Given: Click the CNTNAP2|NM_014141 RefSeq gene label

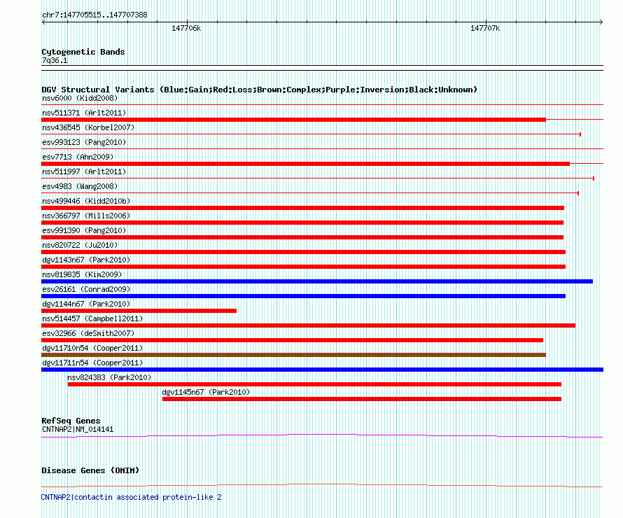Looking at the screenshot, I should tap(78, 429).
